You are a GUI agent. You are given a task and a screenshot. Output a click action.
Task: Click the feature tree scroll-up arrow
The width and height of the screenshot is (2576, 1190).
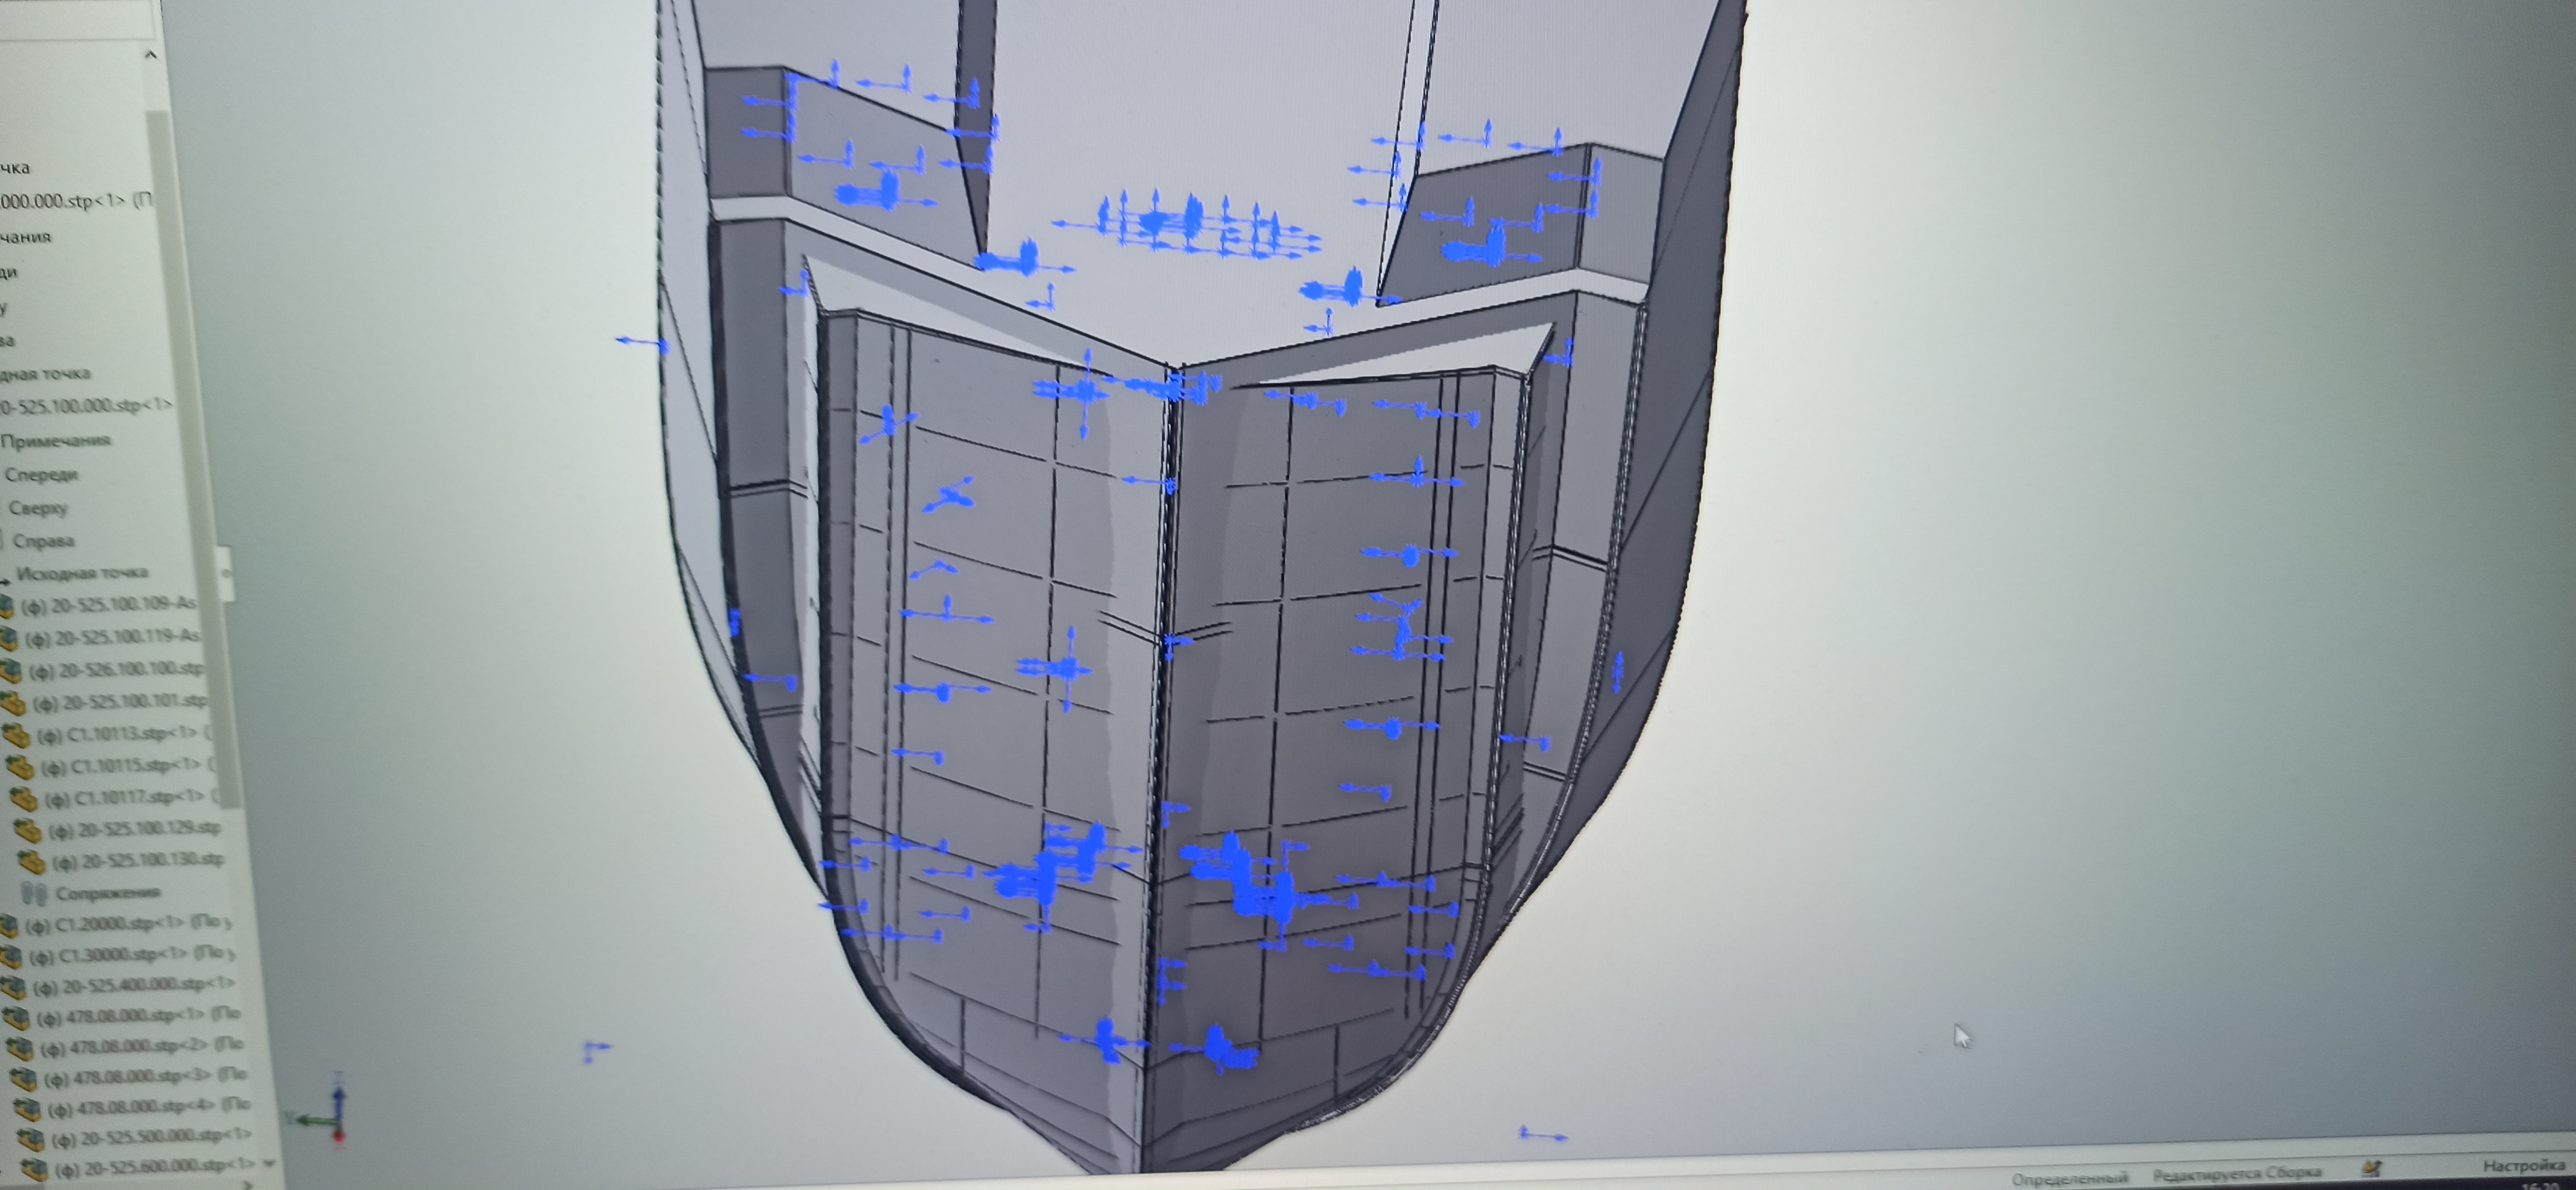pos(150,55)
